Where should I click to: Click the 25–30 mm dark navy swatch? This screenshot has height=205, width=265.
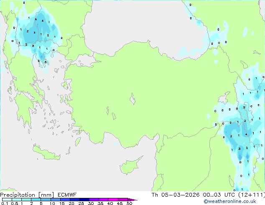point(84,200)
